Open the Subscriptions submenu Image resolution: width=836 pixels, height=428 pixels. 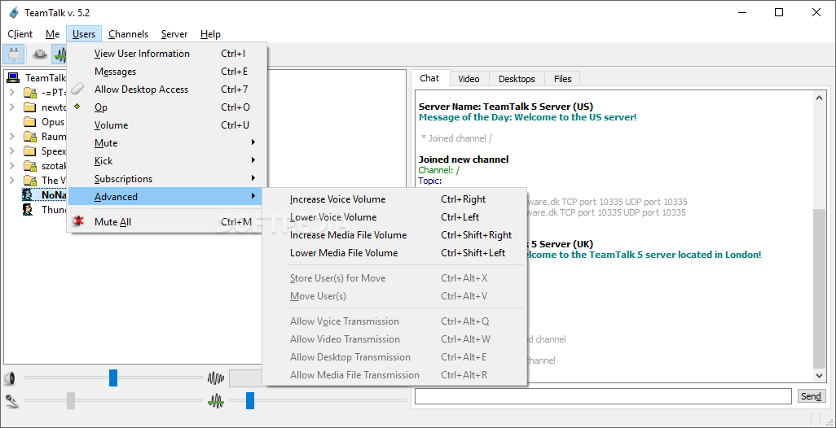coord(166,179)
